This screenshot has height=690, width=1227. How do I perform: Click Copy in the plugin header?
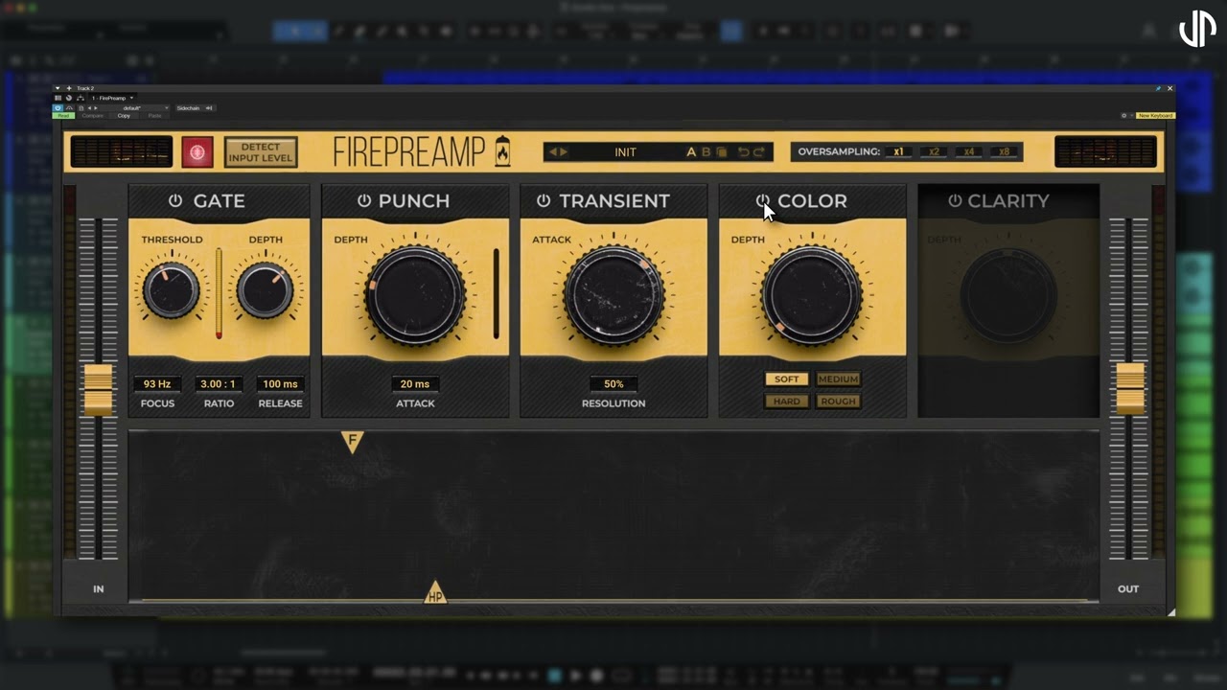pos(124,116)
